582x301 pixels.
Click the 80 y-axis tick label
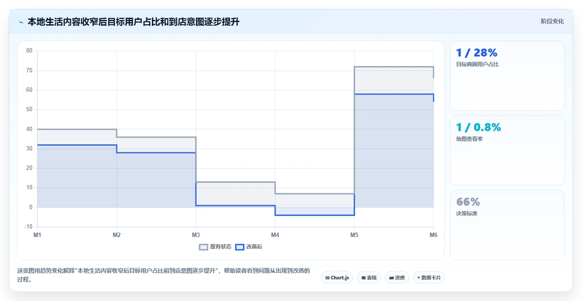[x=29, y=51]
